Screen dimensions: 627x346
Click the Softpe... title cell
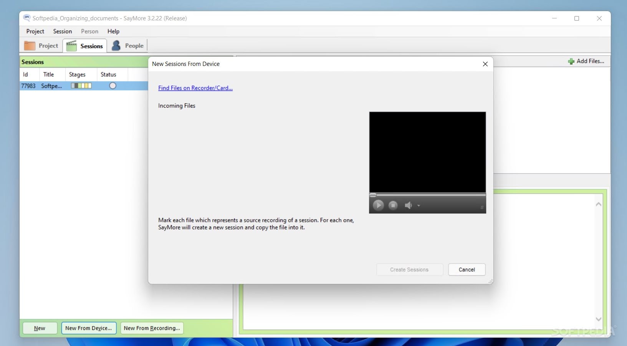[52, 86]
